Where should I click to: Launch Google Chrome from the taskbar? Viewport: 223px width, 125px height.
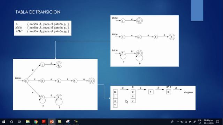36,122
